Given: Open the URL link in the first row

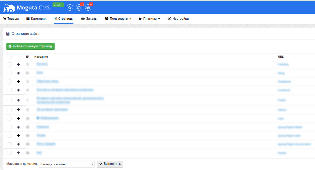Looking at the screenshot, I should coord(283,64).
